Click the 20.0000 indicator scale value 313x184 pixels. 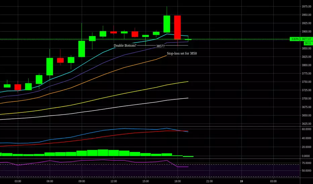(306, 147)
